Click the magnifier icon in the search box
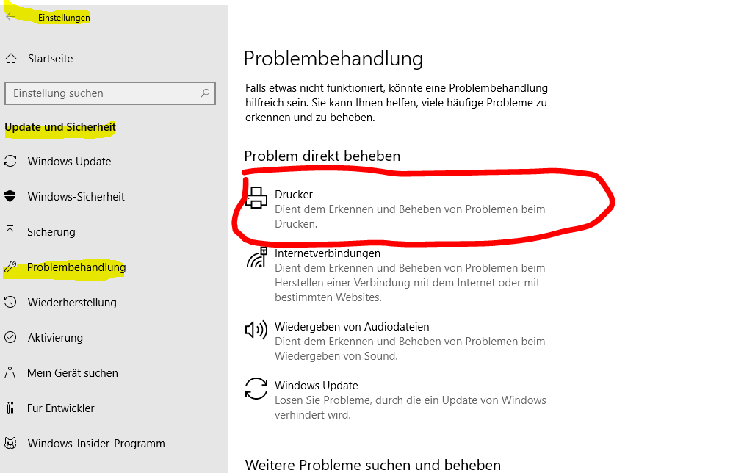The image size is (733, 473). coord(205,93)
